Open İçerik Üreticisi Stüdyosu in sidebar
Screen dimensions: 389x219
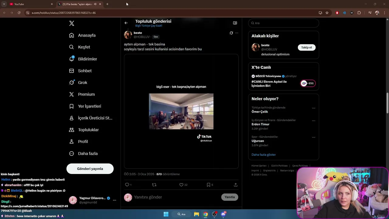[x=91, y=118]
